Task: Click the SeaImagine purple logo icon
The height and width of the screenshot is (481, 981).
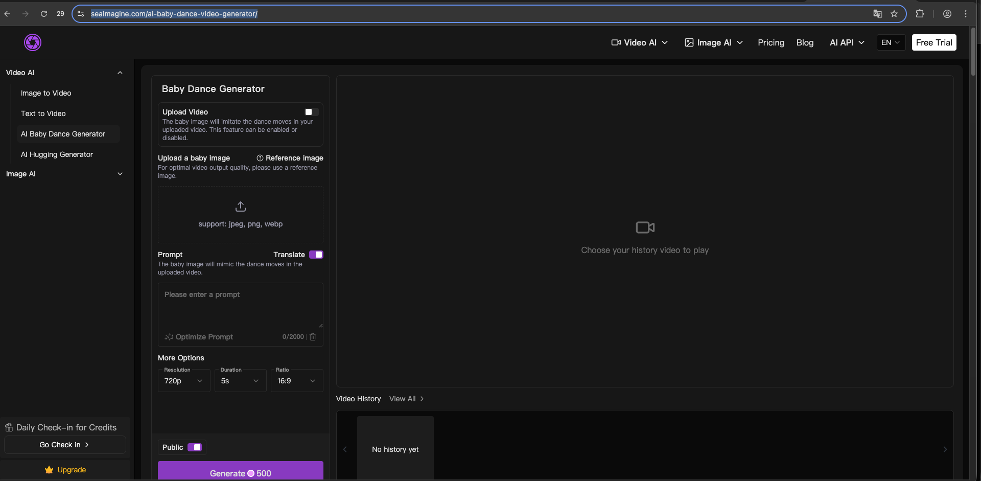Action: click(x=33, y=42)
